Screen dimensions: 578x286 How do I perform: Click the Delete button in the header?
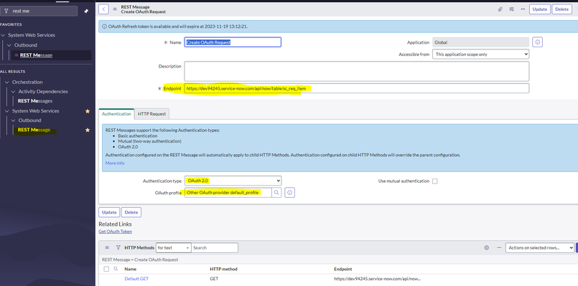point(561,9)
